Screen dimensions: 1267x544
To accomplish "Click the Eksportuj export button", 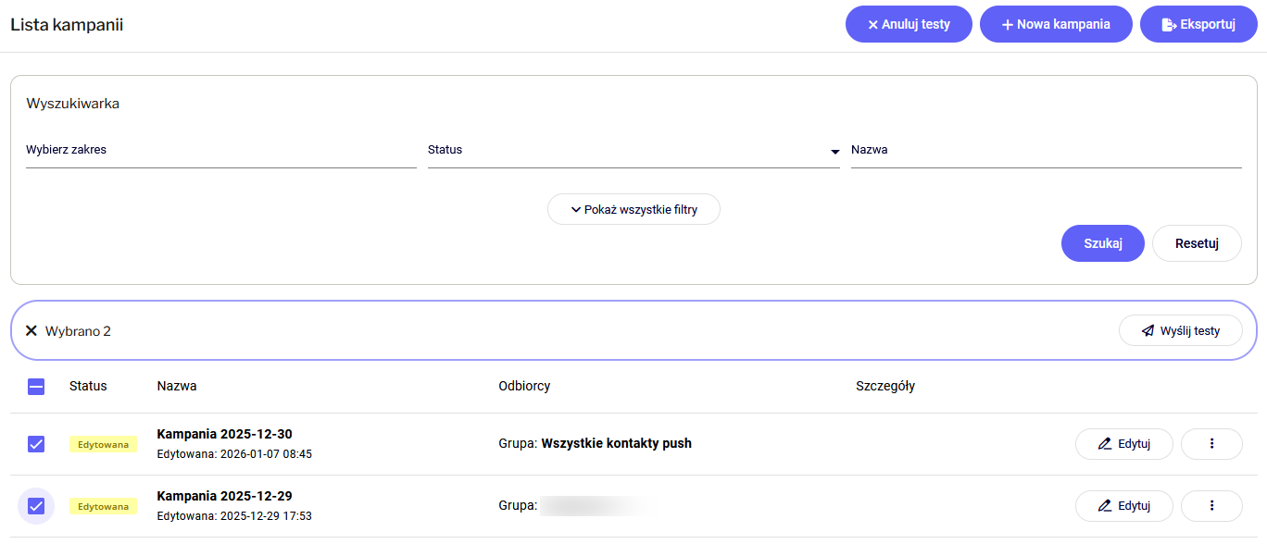I will coord(1198,25).
